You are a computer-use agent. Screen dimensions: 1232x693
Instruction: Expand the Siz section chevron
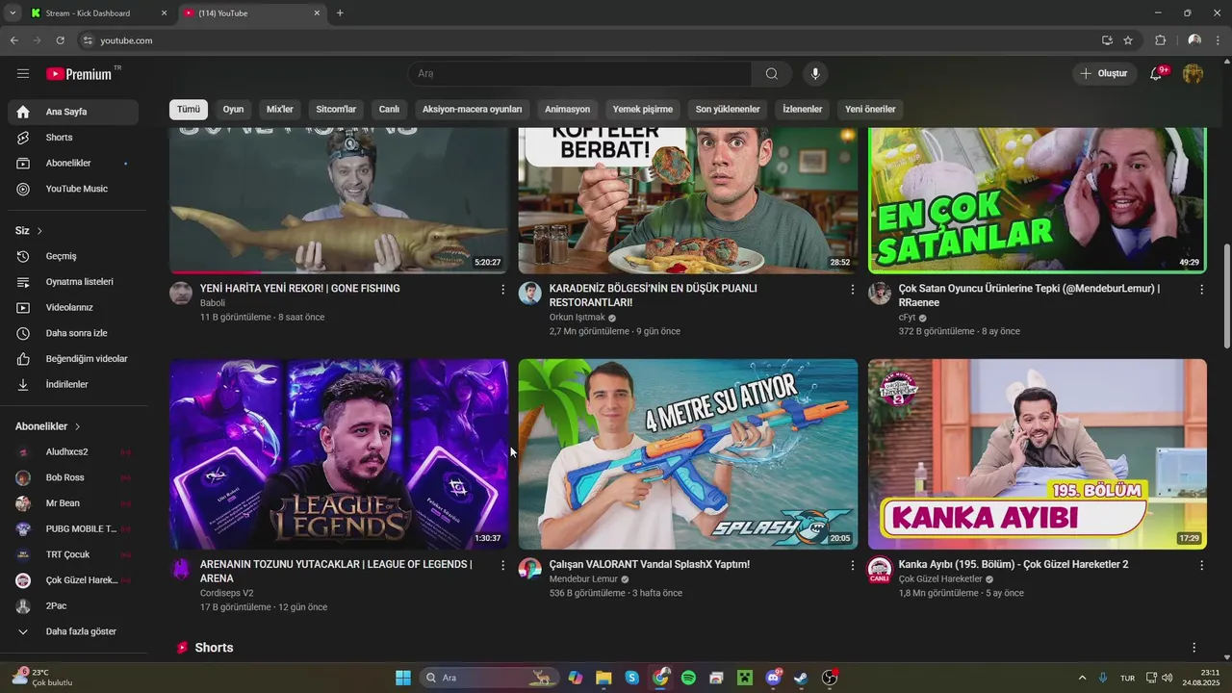coord(39,231)
